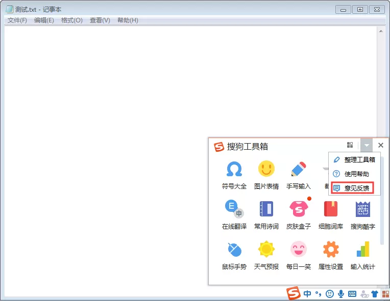390x301 pixels.
Task: Select 意见反馈 from dropdown menu
Action: tap(352, 188)
